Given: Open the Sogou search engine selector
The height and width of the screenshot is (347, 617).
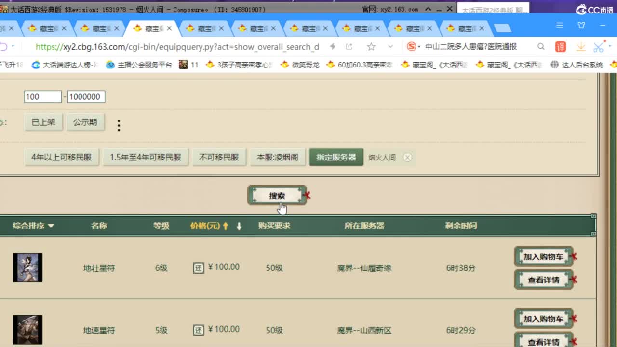Looking at the screenshot, I should point(414,47).
